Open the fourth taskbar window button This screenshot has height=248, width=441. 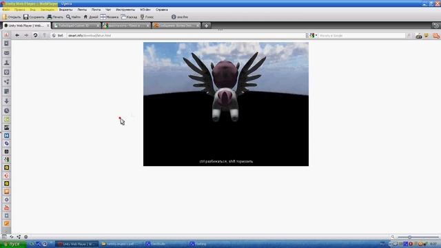pos(209,244)
